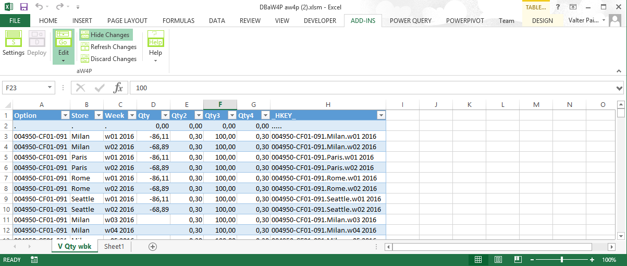Image resolution: width=627 pixels, height=266 pixels.
Task: Switch to Page Layout view icon
Action: click(x=498, y=260)
